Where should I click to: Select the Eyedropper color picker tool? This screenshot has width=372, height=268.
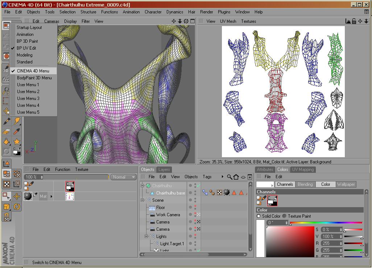coord(17,131)
